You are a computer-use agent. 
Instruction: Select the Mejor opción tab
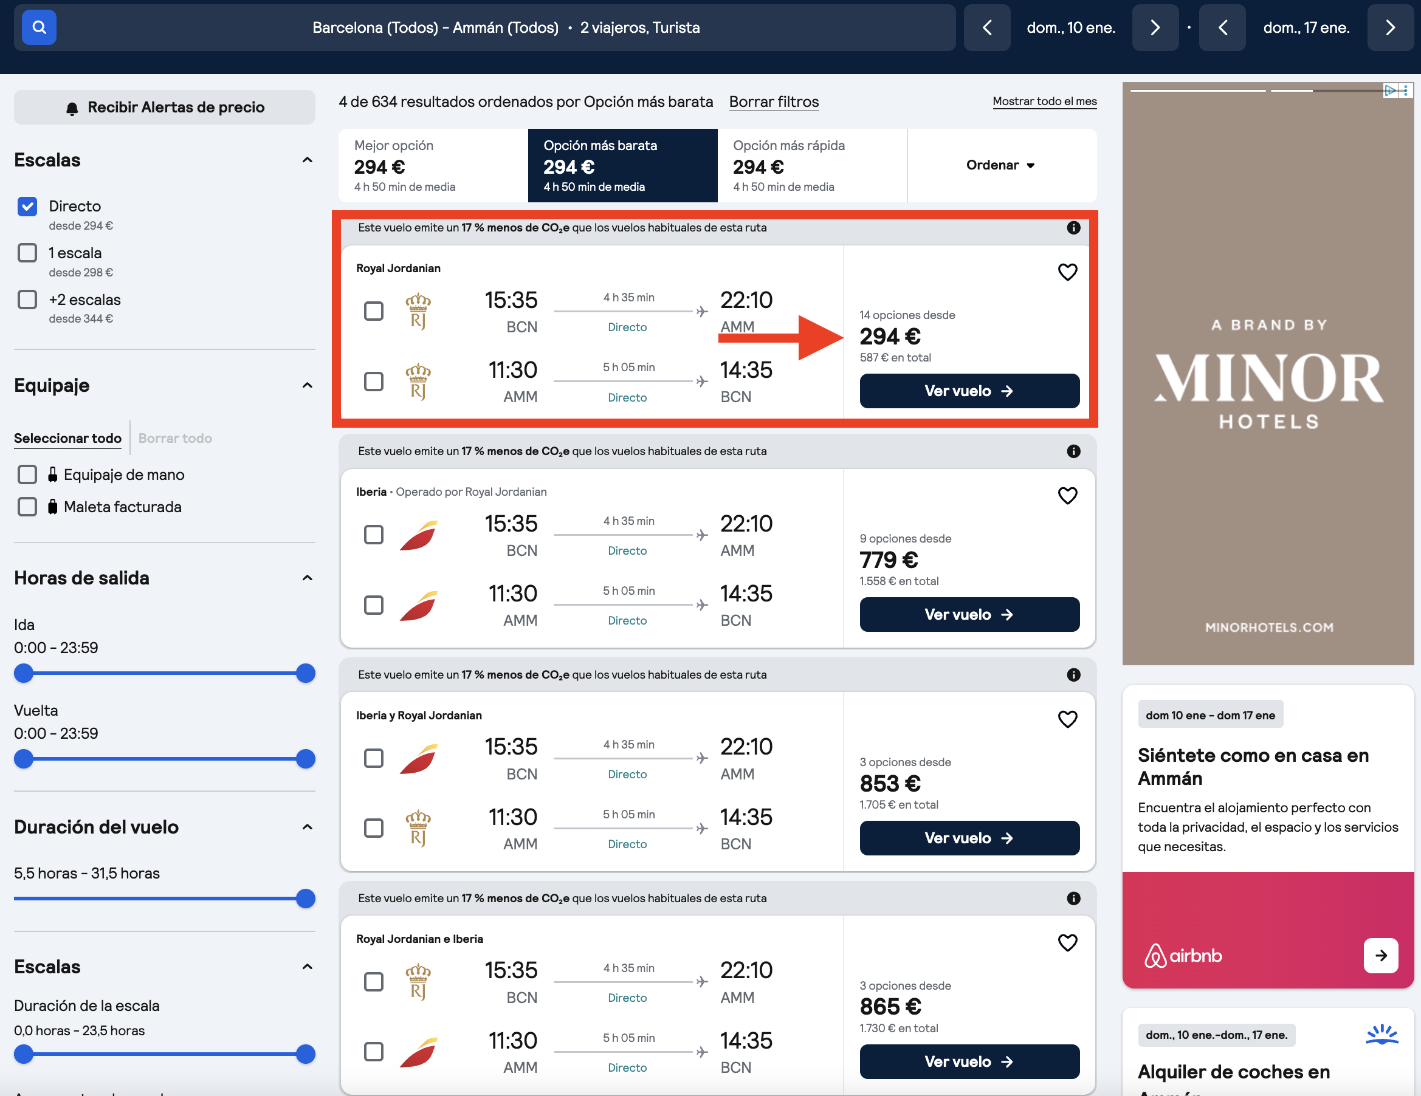(433, 165)
